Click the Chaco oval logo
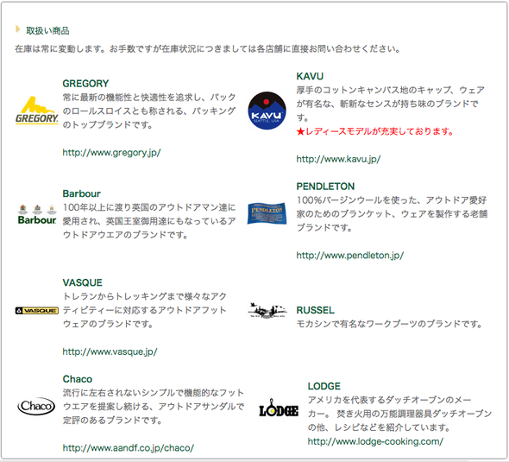The height and width of the screenshot is (462, 509). pos(36,406)
